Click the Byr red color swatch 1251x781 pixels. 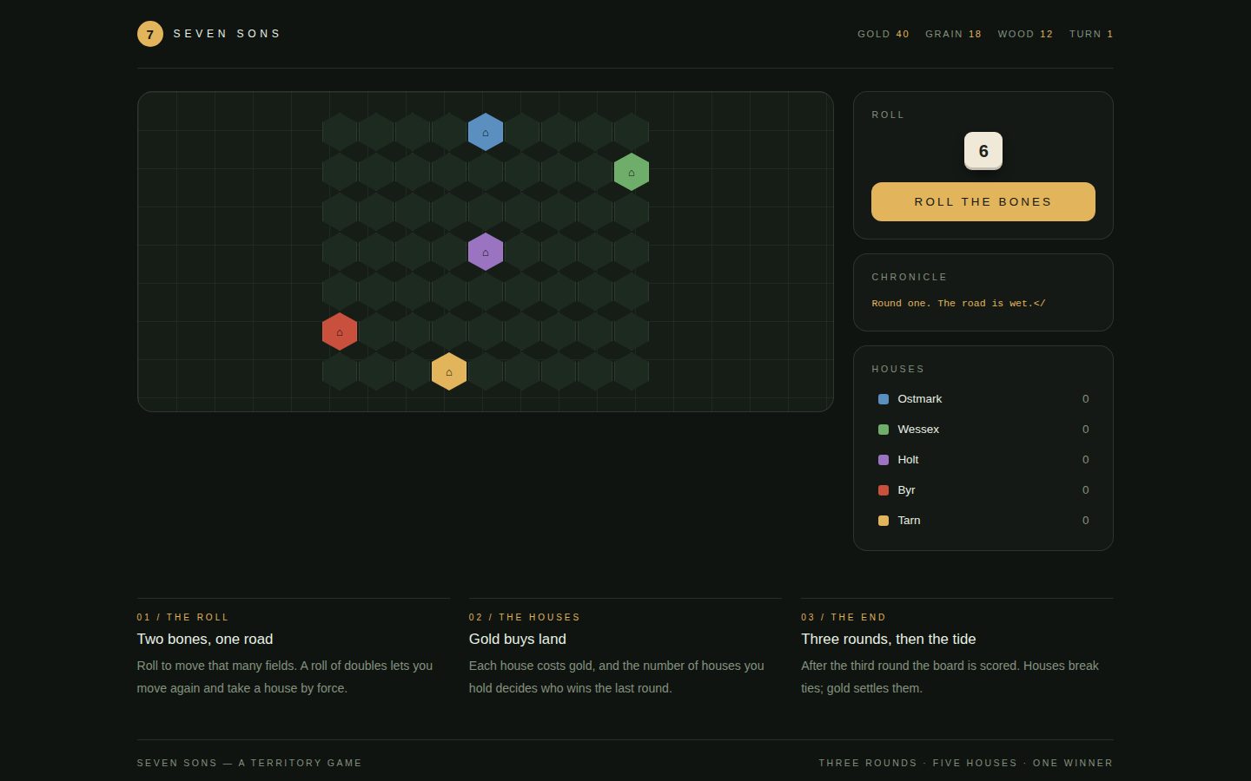click(884, 490)
